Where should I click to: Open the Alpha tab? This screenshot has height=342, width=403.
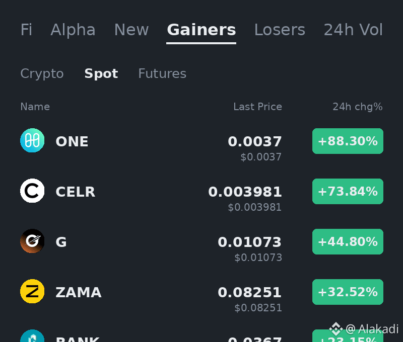click(x=73, y=30)
